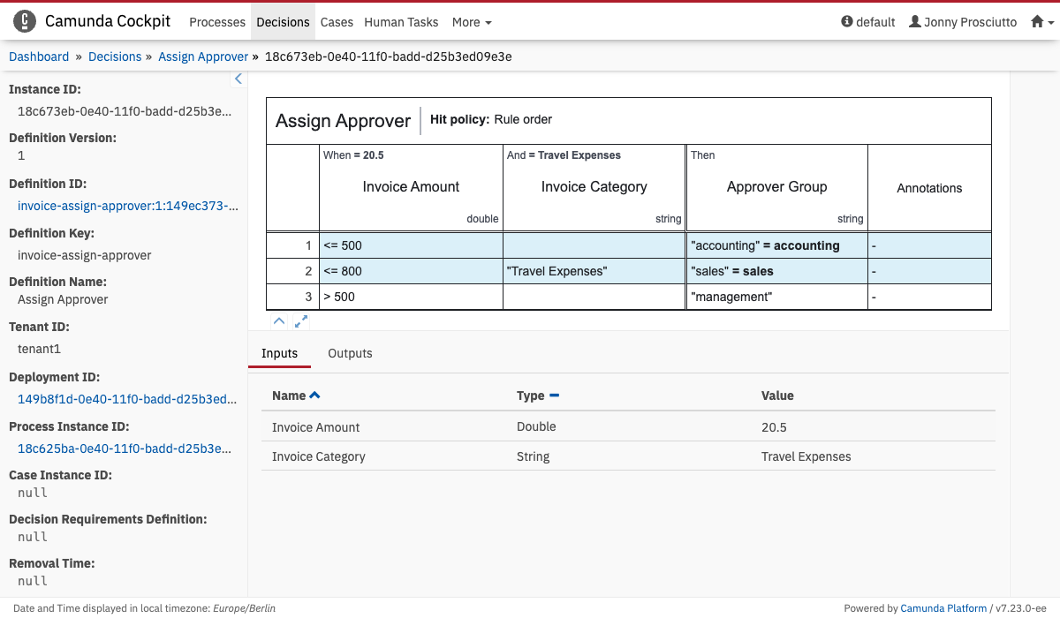Click the Camunda Cockpit logo icon
The height and width of the screenshot is (618, 1060).
pyautogui.click(x=25, y=21)
